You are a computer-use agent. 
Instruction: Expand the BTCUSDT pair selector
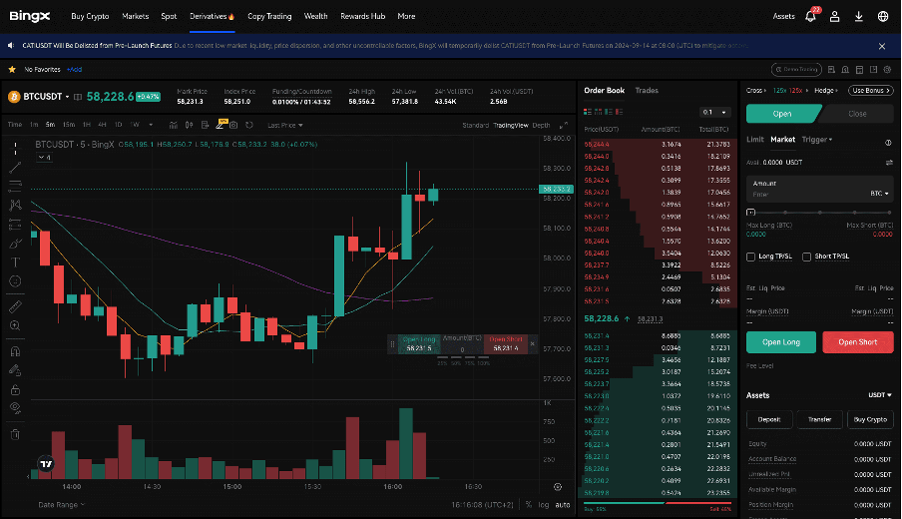(67, 97)
